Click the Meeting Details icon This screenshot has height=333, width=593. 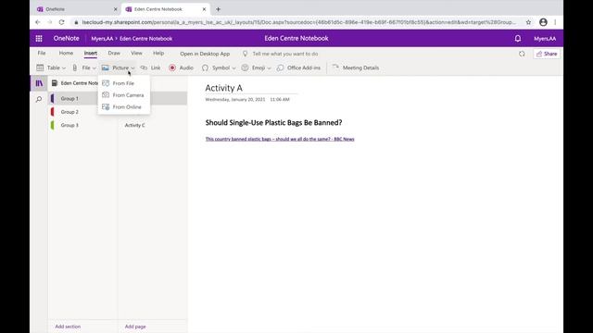coord(335,68)
